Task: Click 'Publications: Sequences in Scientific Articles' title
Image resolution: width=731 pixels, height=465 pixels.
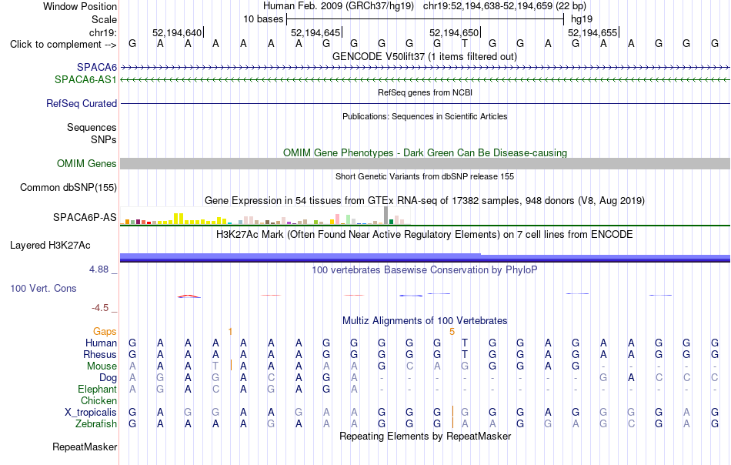Action: (x=425, y=116)
